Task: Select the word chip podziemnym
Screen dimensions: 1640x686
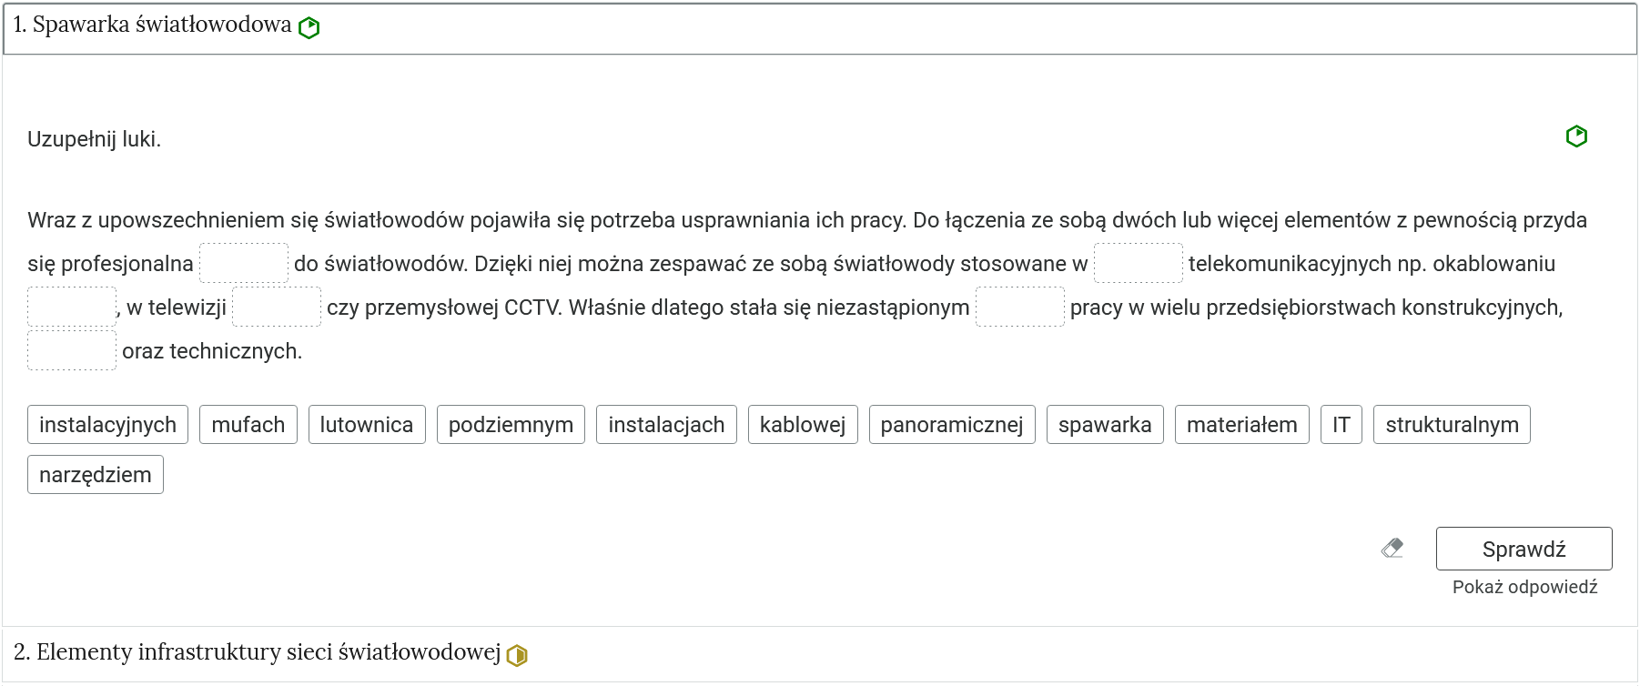Action: click(x=511, y=424)
